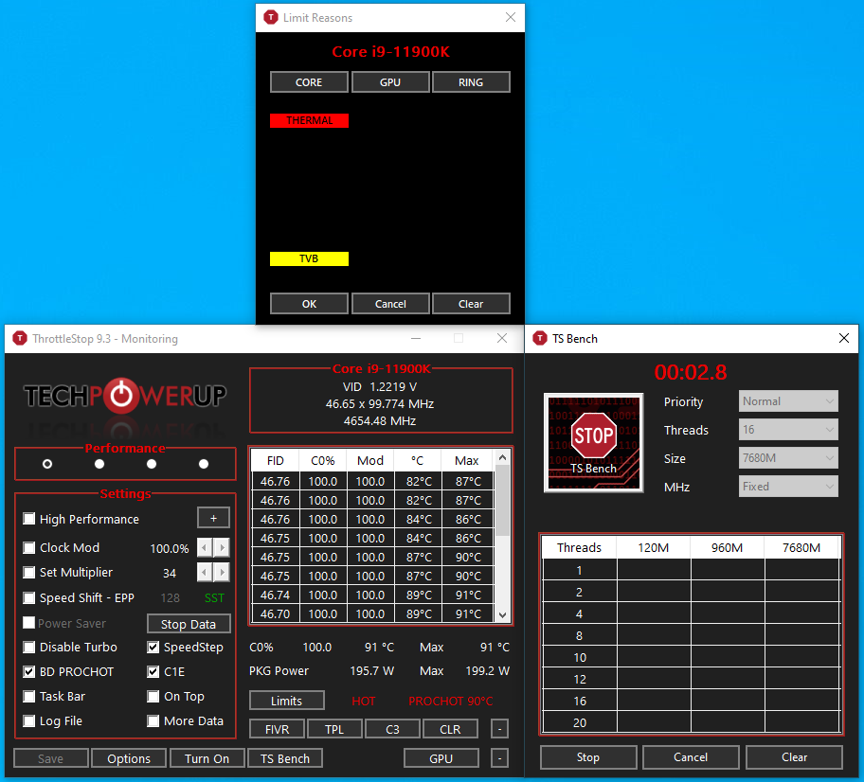Click the plus button beside High Performance

click(213, 518)
